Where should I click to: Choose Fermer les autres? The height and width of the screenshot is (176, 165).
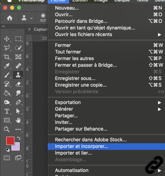pyautogui.click(x=106, y=59)
